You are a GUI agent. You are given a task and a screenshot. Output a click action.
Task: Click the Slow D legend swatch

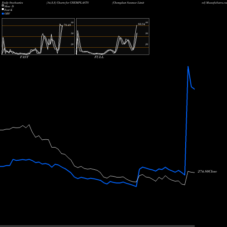coord(3,5)
